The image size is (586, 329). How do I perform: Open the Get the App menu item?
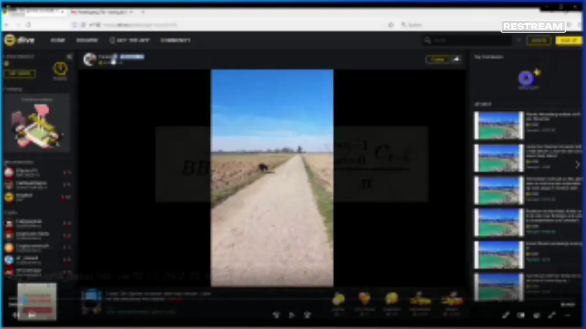(x=130, y=40)
